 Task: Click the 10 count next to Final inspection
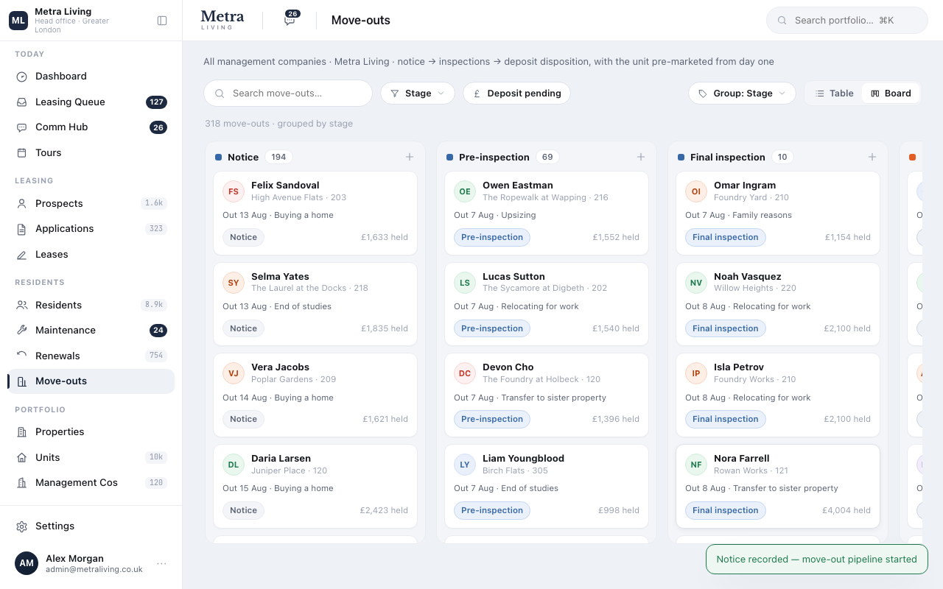point(782,157)
